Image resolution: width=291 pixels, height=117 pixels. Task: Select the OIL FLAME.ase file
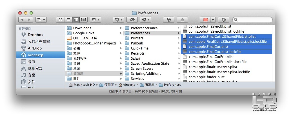click(x=94, y=38)
